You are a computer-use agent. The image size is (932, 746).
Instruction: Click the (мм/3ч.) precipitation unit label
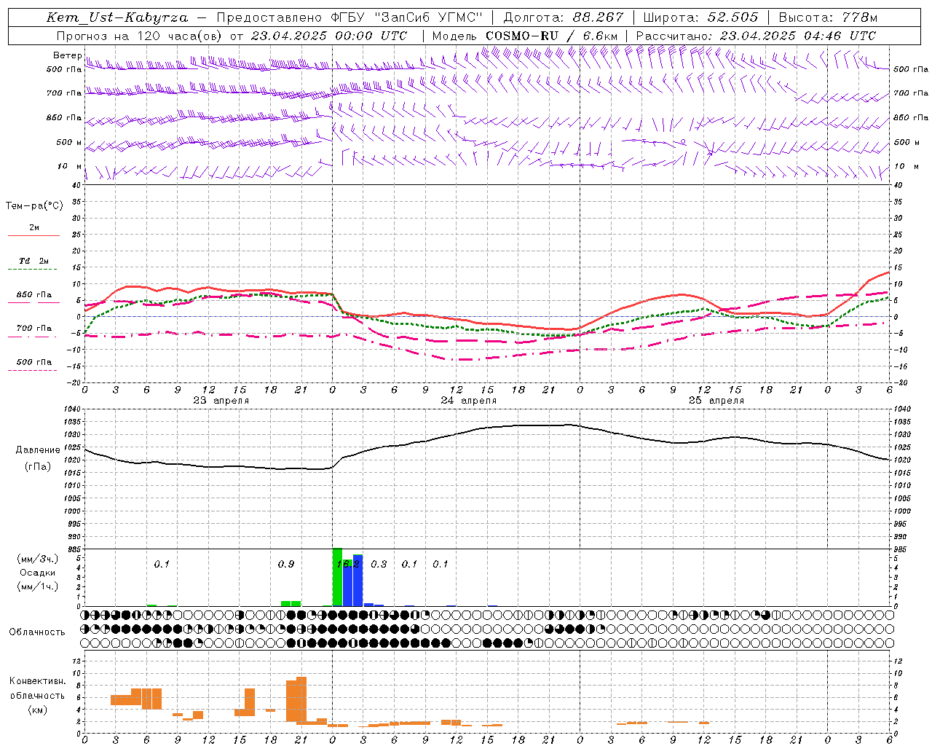(x=37, y=559)
